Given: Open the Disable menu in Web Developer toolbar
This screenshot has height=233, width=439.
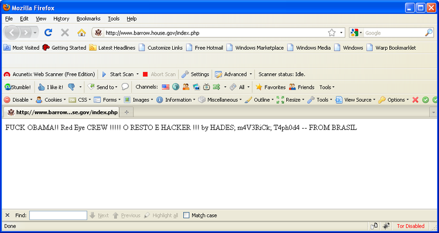Looking at the screenshot, I should [18, 100].
